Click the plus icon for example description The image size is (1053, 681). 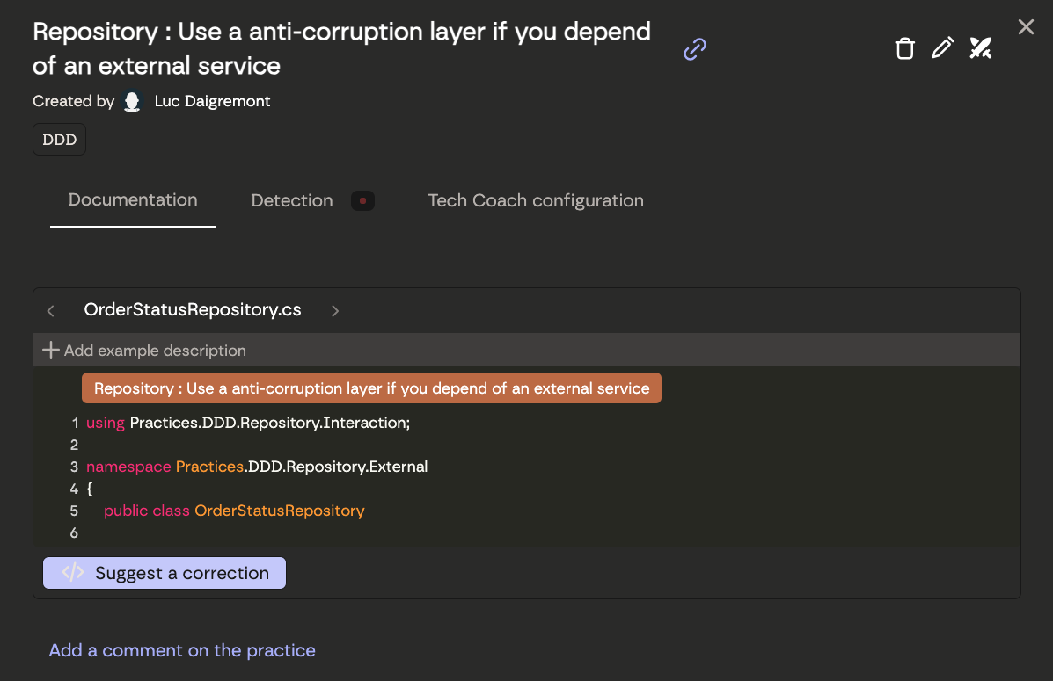[51, 351]
